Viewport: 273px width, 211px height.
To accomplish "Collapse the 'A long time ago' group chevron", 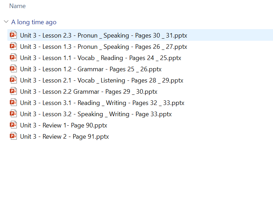I will [x=6, y=22].
